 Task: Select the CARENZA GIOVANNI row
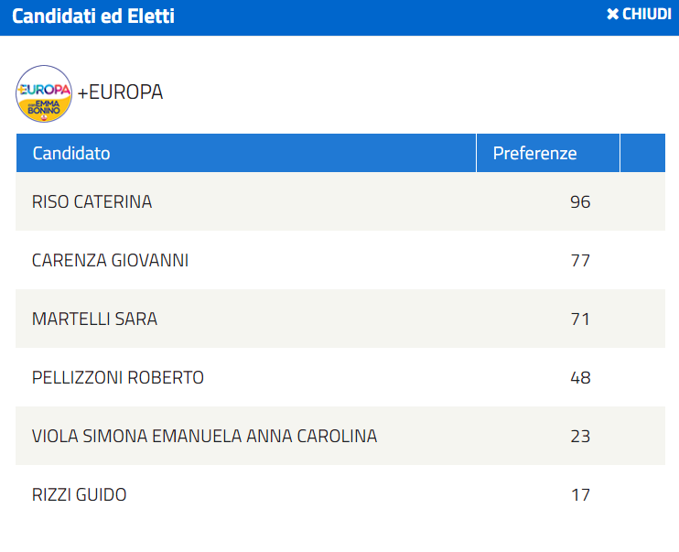(340, 260)
